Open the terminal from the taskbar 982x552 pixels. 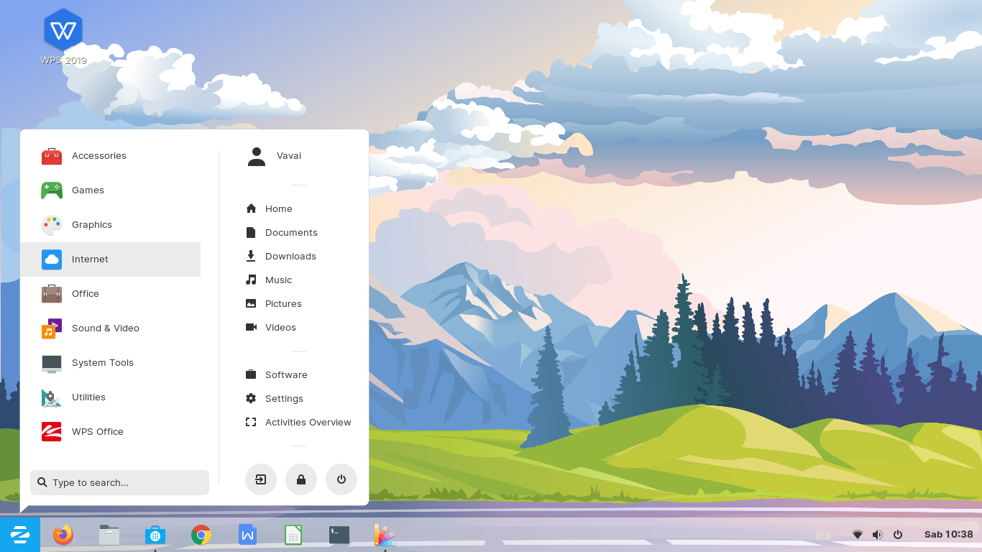click(339, 534)
